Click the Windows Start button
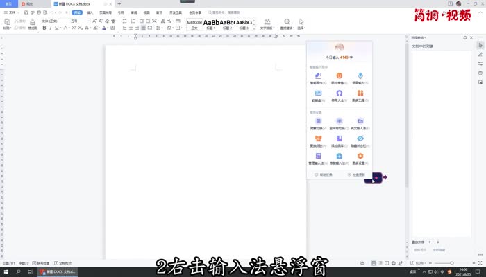Screen dimensions: 486x277 (x=6, y=271)
